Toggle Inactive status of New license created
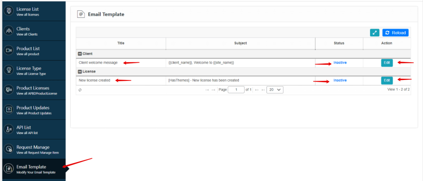The height and width of the screenshot is (181, 423). pos(340,80)
